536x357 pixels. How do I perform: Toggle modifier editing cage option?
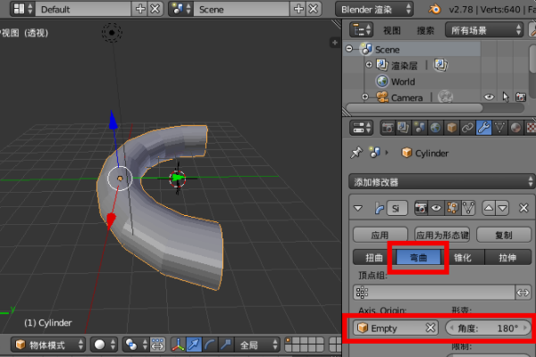coord(468,208)
